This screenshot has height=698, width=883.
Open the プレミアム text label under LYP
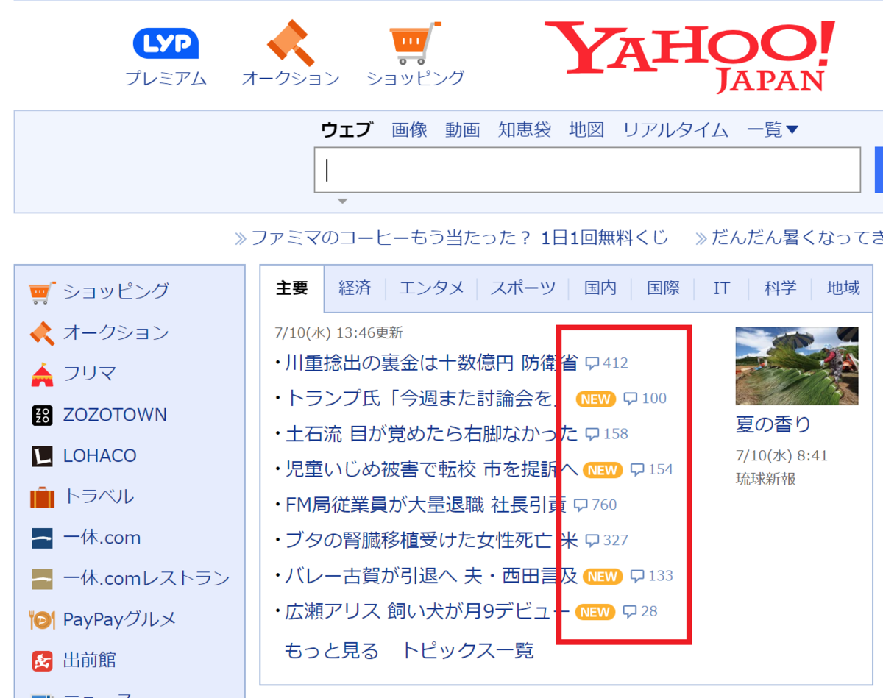point(166,79)
